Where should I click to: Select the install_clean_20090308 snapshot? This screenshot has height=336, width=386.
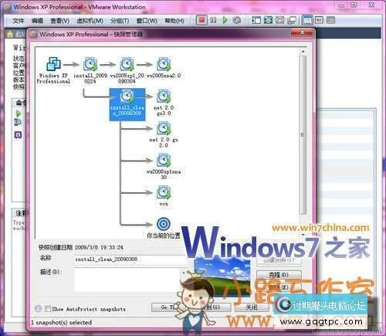coord(127,104)
